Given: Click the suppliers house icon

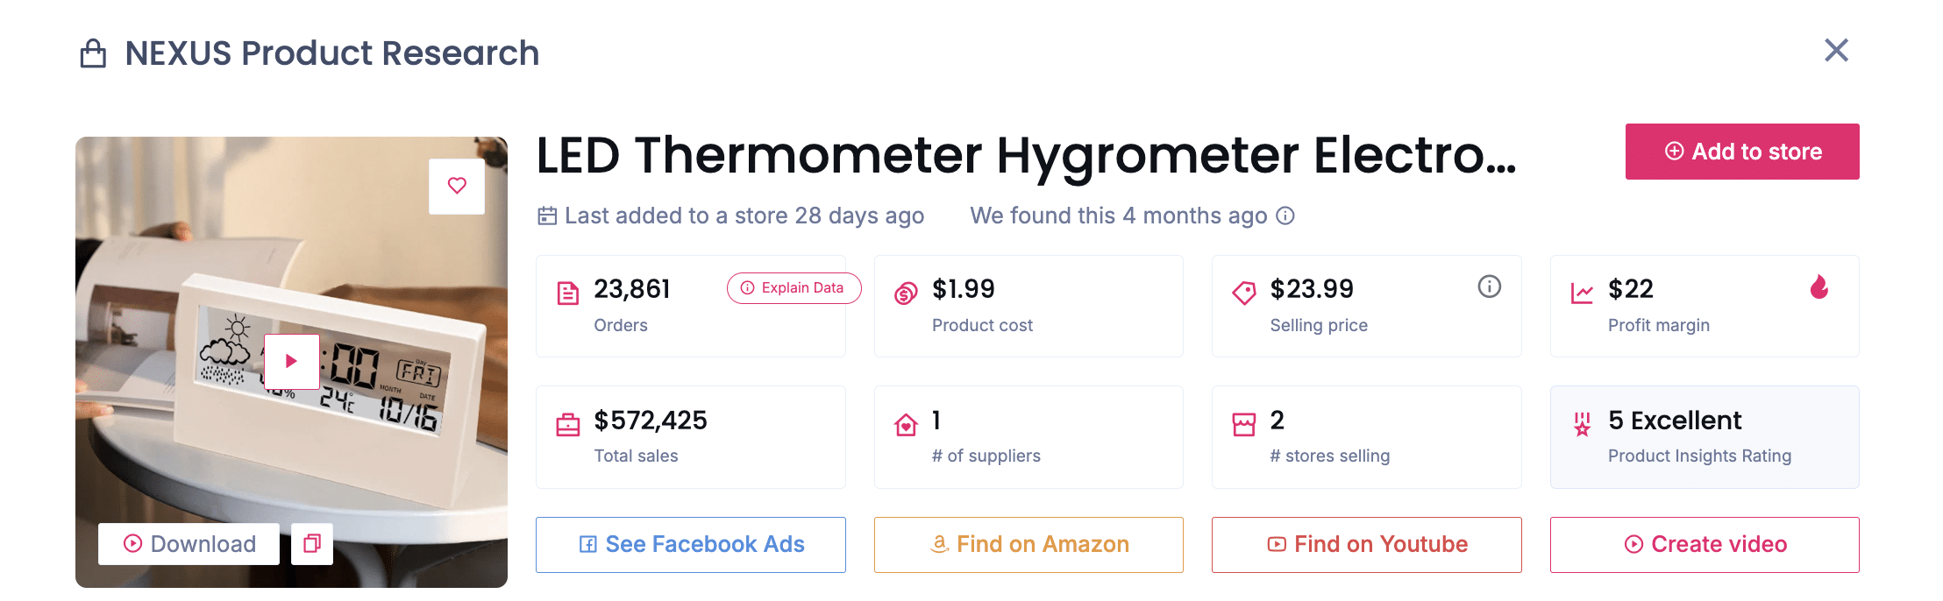Looking at the screenshot, I should [x=906, y=425].
